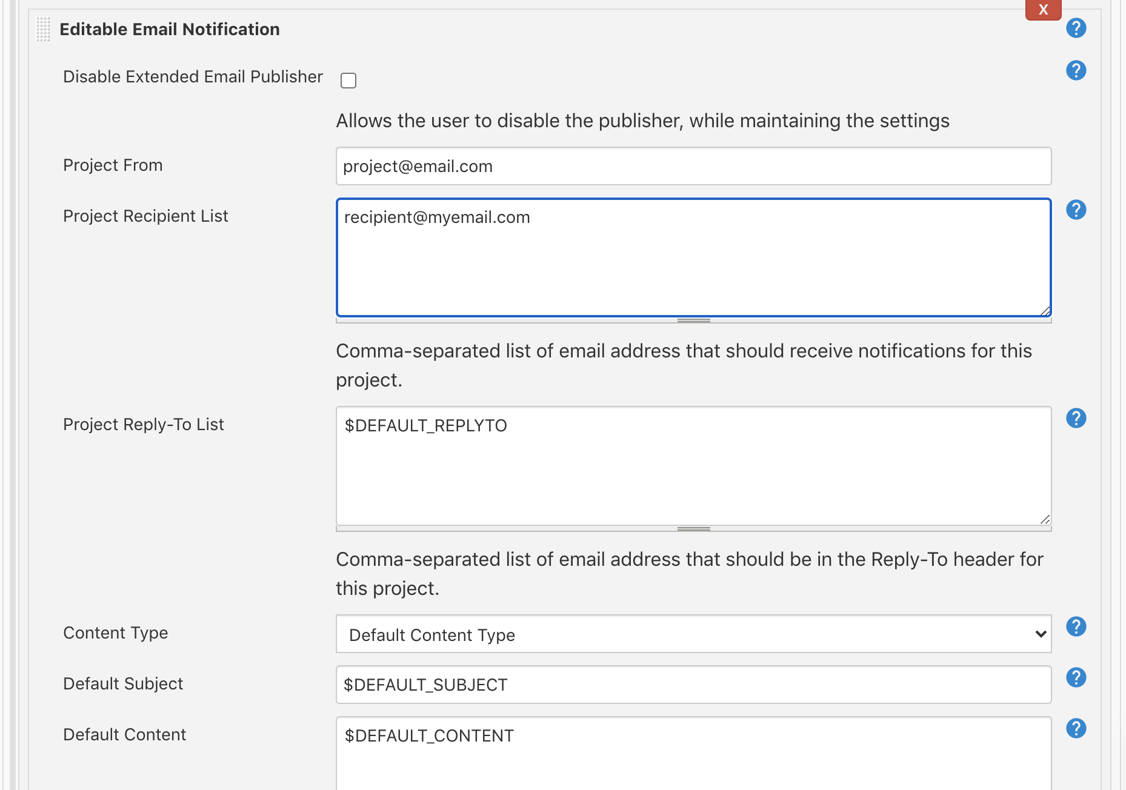Click the Editable Email Notification heading
The width and height of the screenshot is (1126, 790).
coord(170,29)
